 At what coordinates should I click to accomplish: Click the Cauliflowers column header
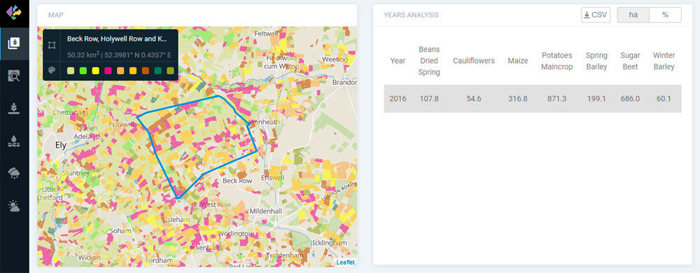(474, 61)
